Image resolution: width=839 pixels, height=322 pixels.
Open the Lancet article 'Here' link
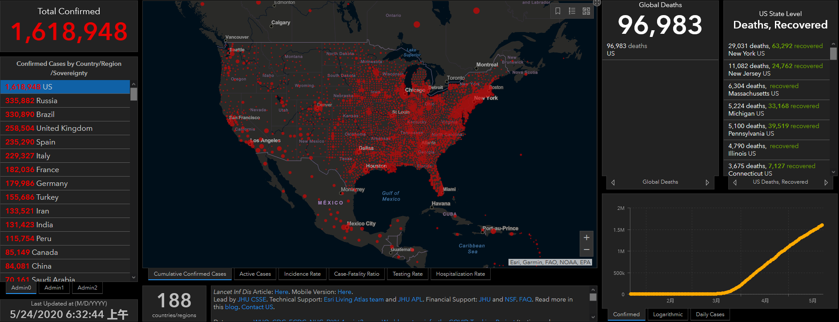pos(281,292)
